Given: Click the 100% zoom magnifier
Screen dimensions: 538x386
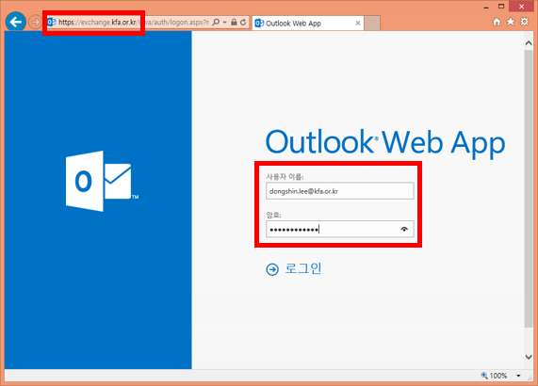Looking at the screenshot, I should tap(484, 376).
